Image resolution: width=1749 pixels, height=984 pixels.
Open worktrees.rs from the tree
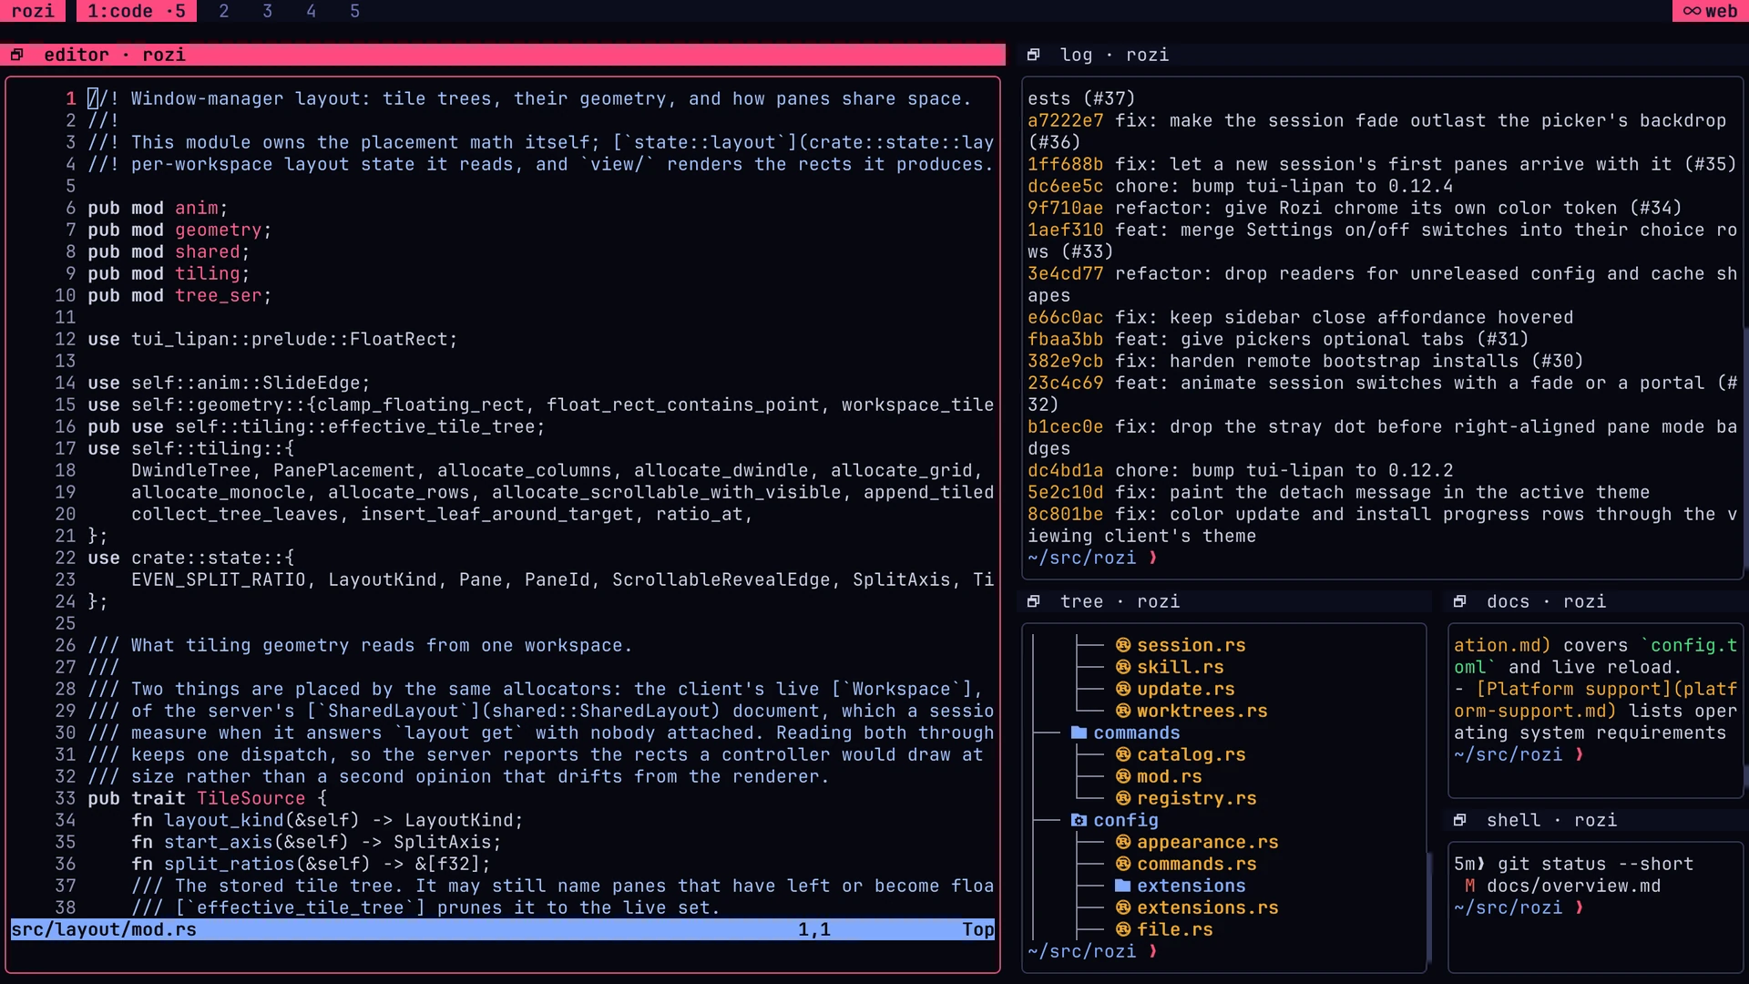1202,711
